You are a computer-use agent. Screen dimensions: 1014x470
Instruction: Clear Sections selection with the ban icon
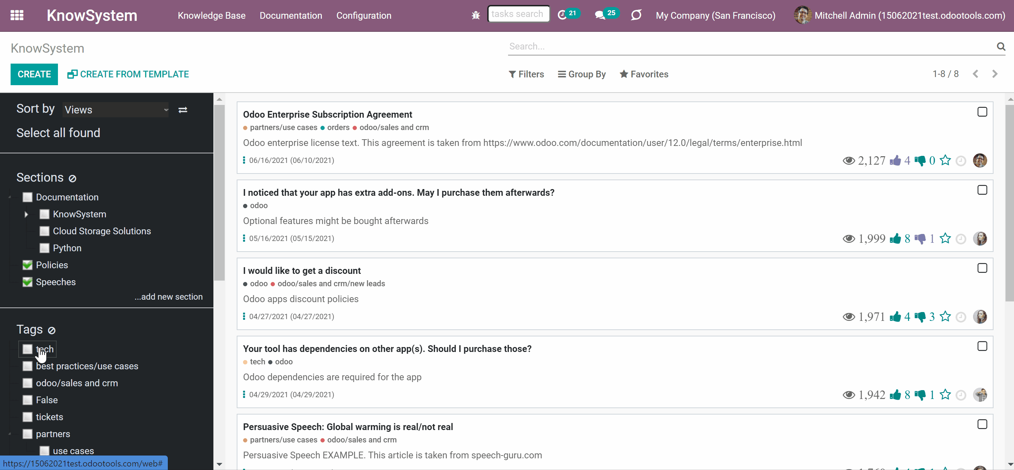(x=72, y=179)
